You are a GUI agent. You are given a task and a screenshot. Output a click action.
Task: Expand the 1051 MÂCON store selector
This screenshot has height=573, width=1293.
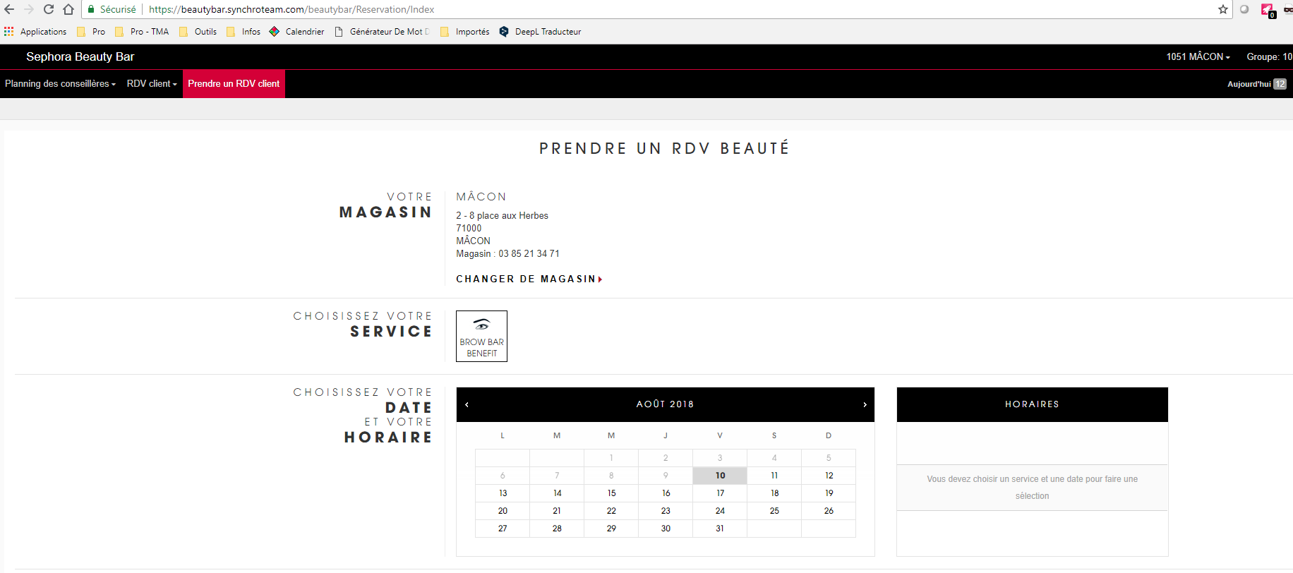pos(1198,56)
